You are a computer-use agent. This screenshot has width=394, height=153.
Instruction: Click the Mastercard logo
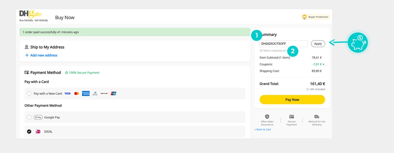point(76,94)
